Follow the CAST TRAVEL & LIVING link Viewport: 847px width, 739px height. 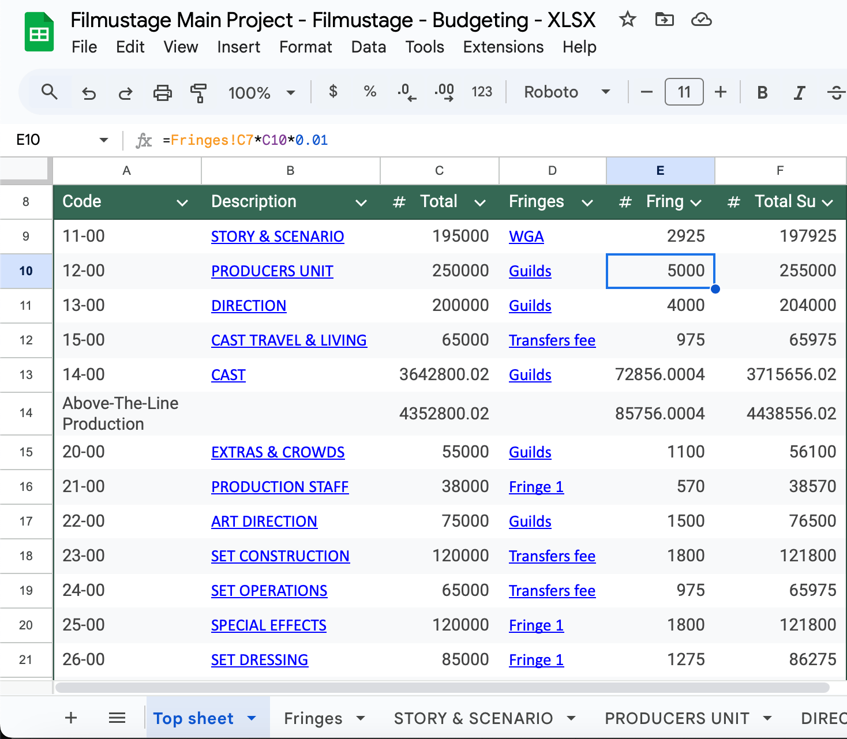(x=289, y=340)
